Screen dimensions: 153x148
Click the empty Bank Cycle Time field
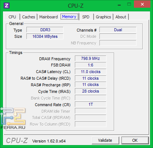91,98
